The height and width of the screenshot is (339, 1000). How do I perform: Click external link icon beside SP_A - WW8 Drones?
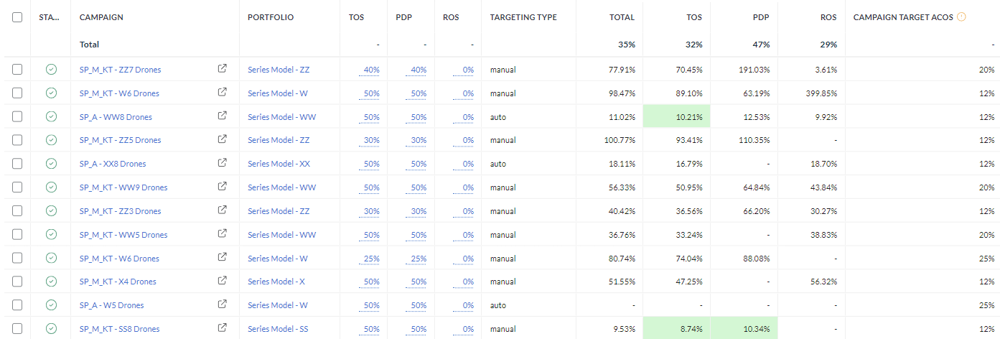click(223, 116)
